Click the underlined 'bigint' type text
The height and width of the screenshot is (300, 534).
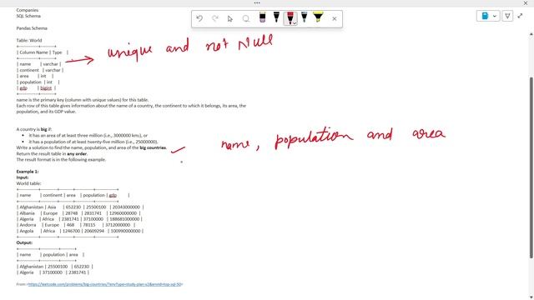(46, 88)
